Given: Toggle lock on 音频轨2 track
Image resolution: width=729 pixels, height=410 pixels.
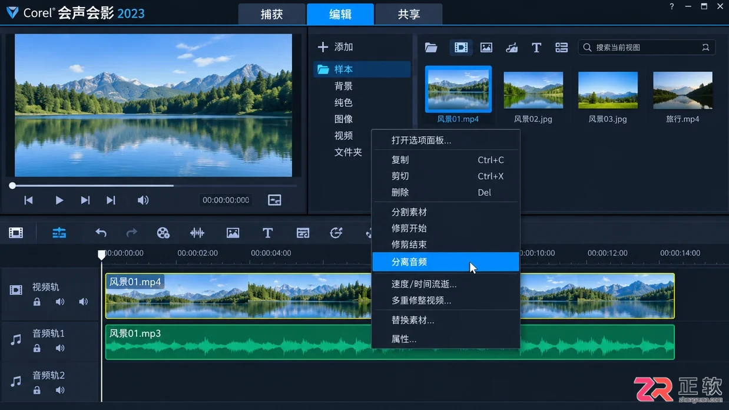Looking at the screenshot, I should pos(37,390).
